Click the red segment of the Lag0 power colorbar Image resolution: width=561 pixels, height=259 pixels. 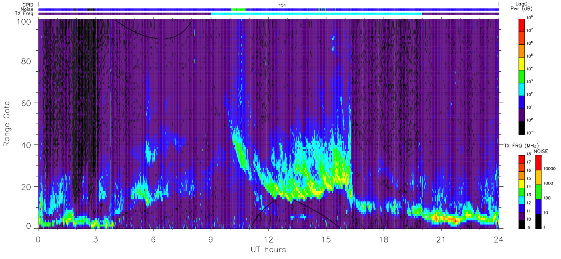pyautogui.click(x=522, y=25)
